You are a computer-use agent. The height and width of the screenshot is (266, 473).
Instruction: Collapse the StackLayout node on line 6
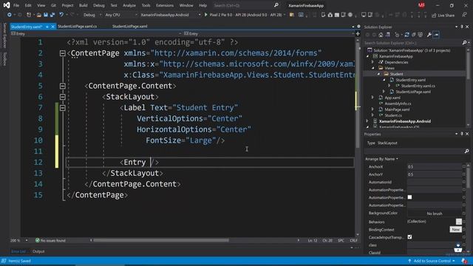coord(62,97)
